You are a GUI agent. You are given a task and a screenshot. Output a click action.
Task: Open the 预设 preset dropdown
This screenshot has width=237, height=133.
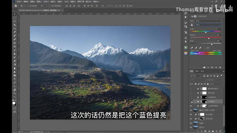[208, 21]
